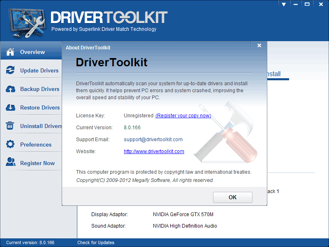Image resolution: width=329 pixels, height=247 pixels.
Task: Open Preferences via the gear icon
Action: 11,144
